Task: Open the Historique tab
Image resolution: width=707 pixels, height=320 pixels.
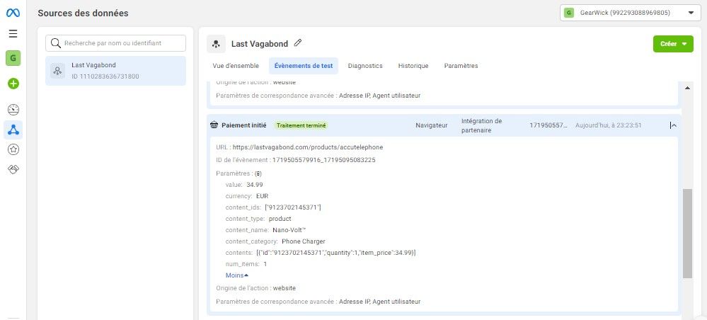Action: coord(413,66)
